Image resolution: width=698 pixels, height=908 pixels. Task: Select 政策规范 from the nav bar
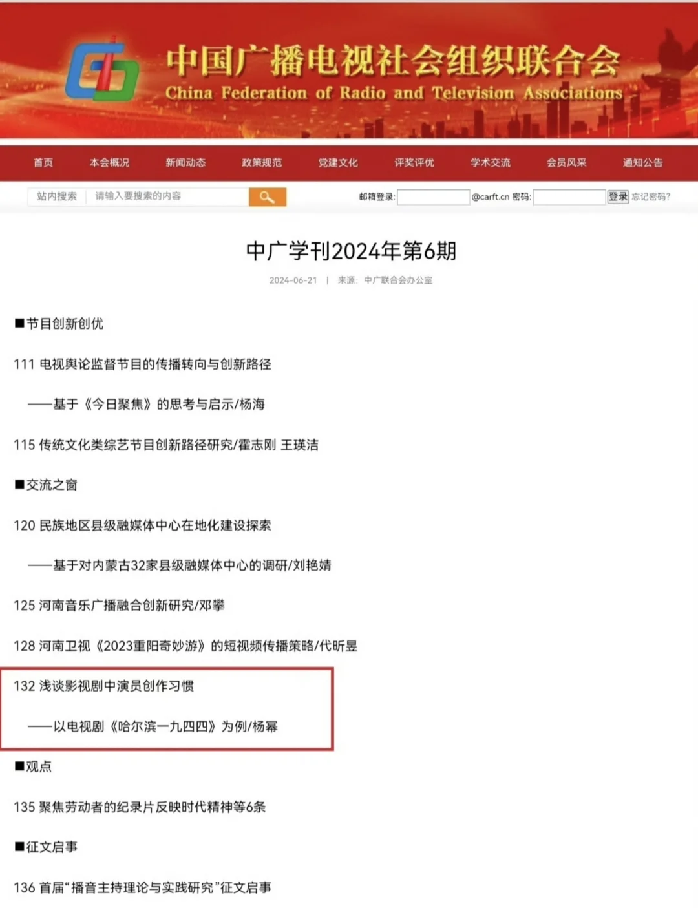262,163
